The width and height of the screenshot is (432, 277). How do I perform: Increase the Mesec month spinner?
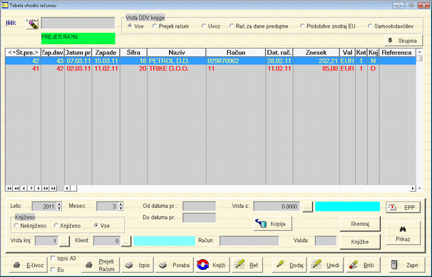click(x=120, y=204)
